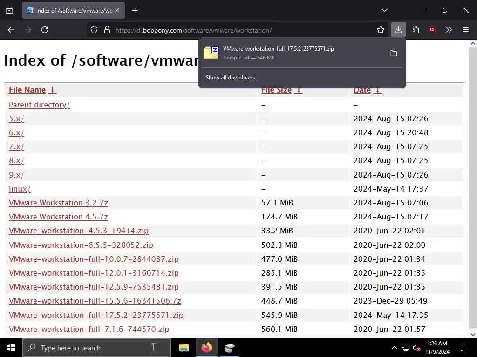Download VMware Workstation 4.5.7z
This screenshot has height=357, width=477.
click(58, 217)
